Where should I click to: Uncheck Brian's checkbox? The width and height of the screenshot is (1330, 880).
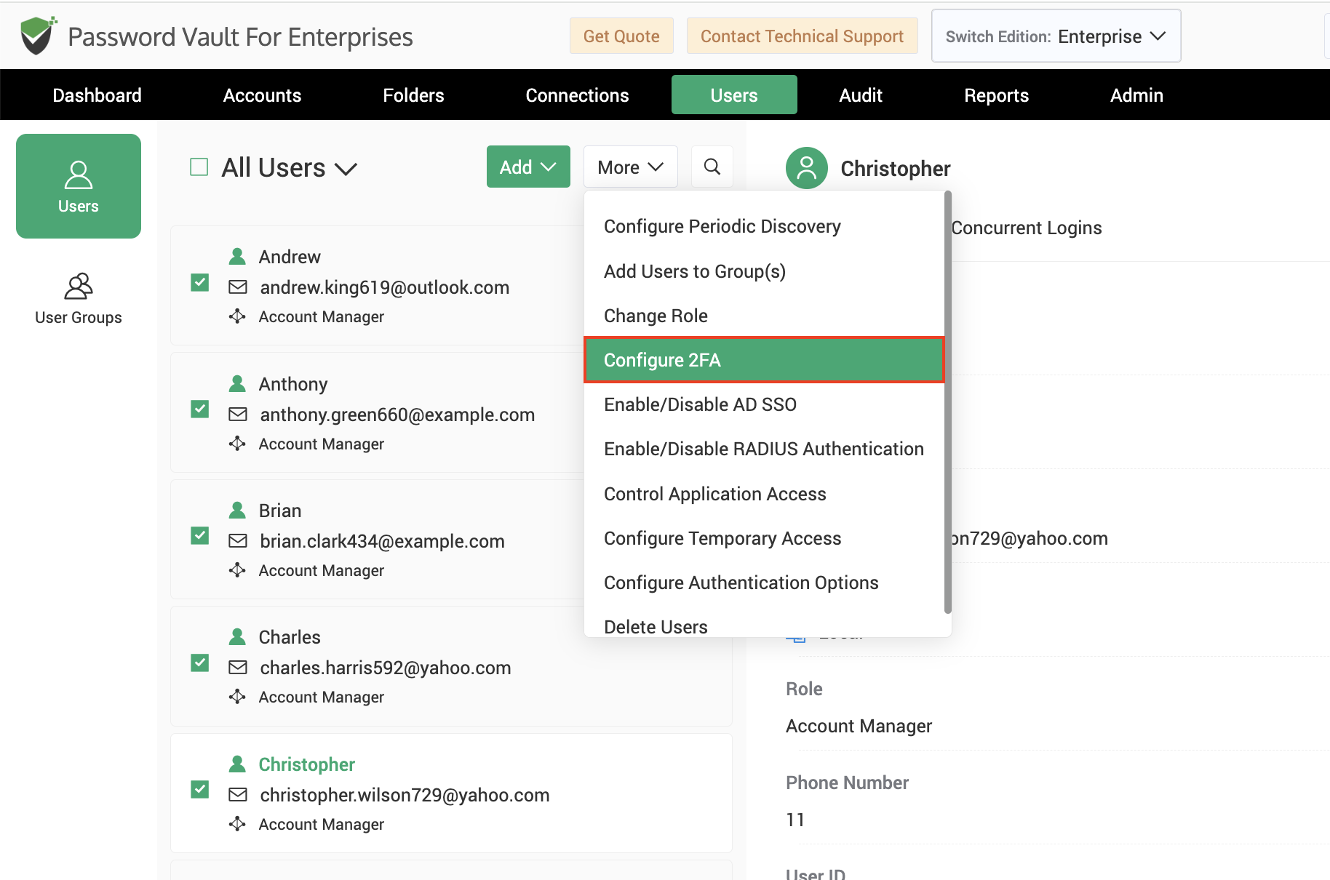(200, 536)
